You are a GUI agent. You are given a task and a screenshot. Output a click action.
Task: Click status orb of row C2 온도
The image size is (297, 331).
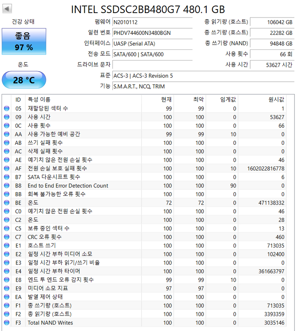[7, 220]
